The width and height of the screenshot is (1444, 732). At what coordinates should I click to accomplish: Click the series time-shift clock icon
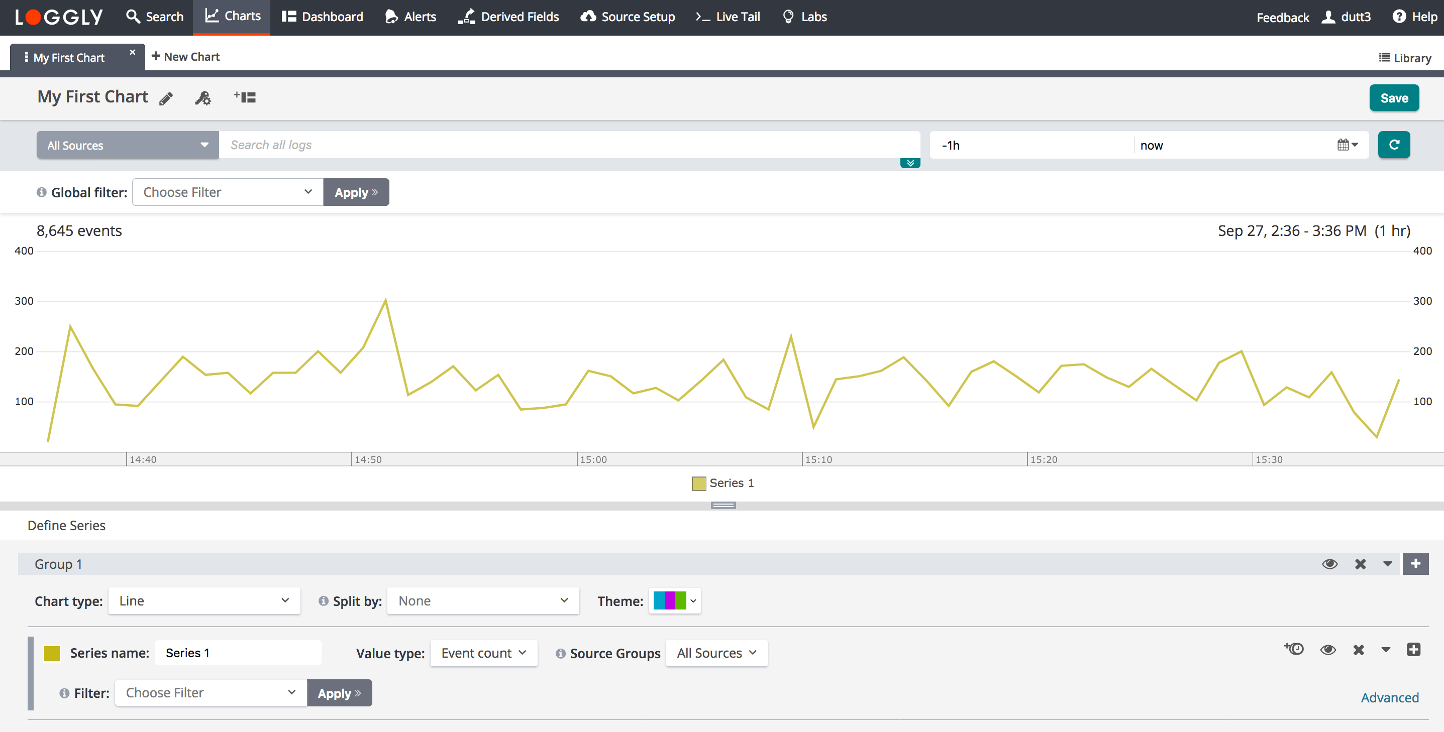(1294, 649)
